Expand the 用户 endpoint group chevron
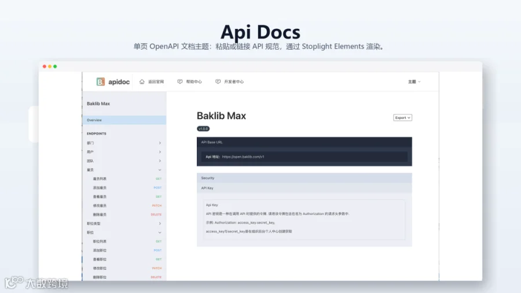521x293 pixels. (160, 152)
